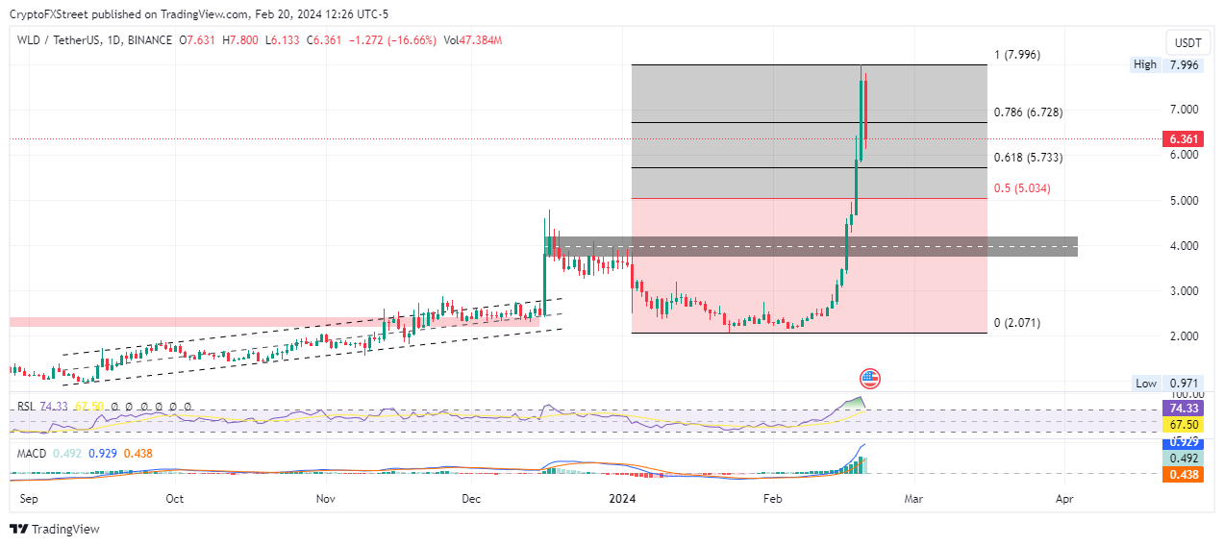Click the Feb label on time axis

(x=772, y=499)
